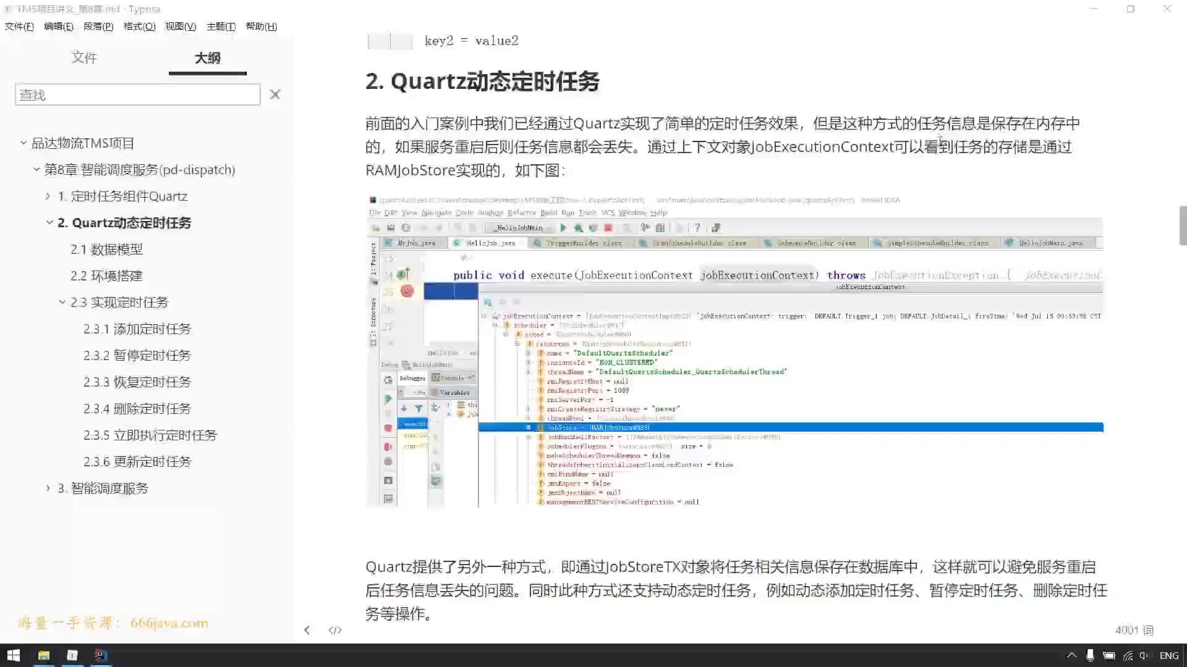The height and width of the screenshot is (667, 1187).
Task: Click the 查找 search input field
Action: (x=137, y=94)
